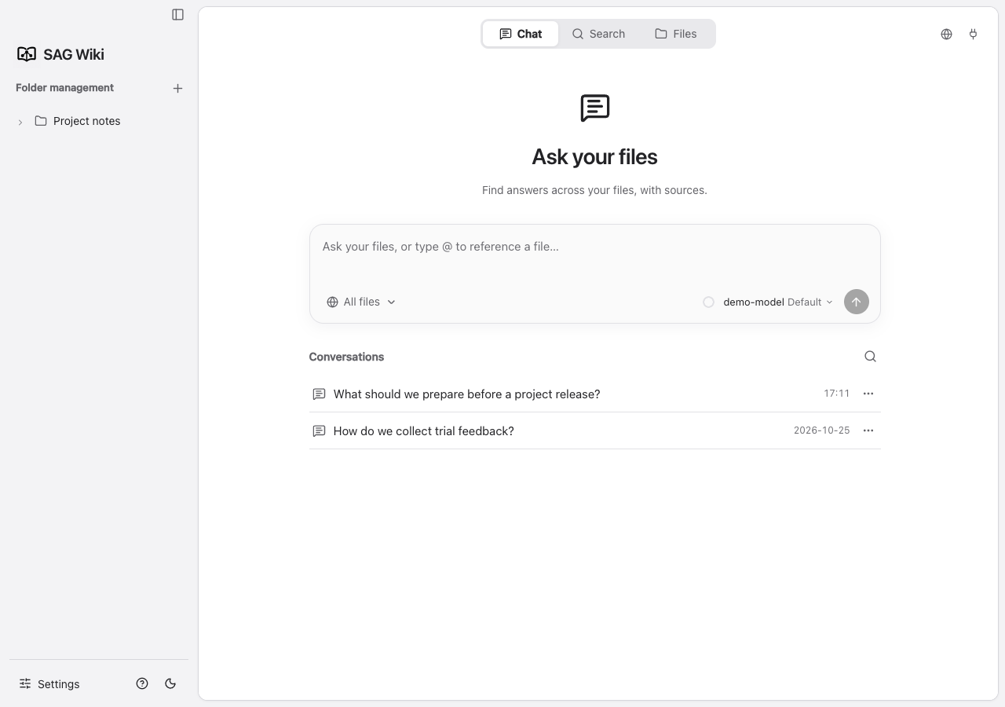Click the plug connection icon

coord(973,34)
